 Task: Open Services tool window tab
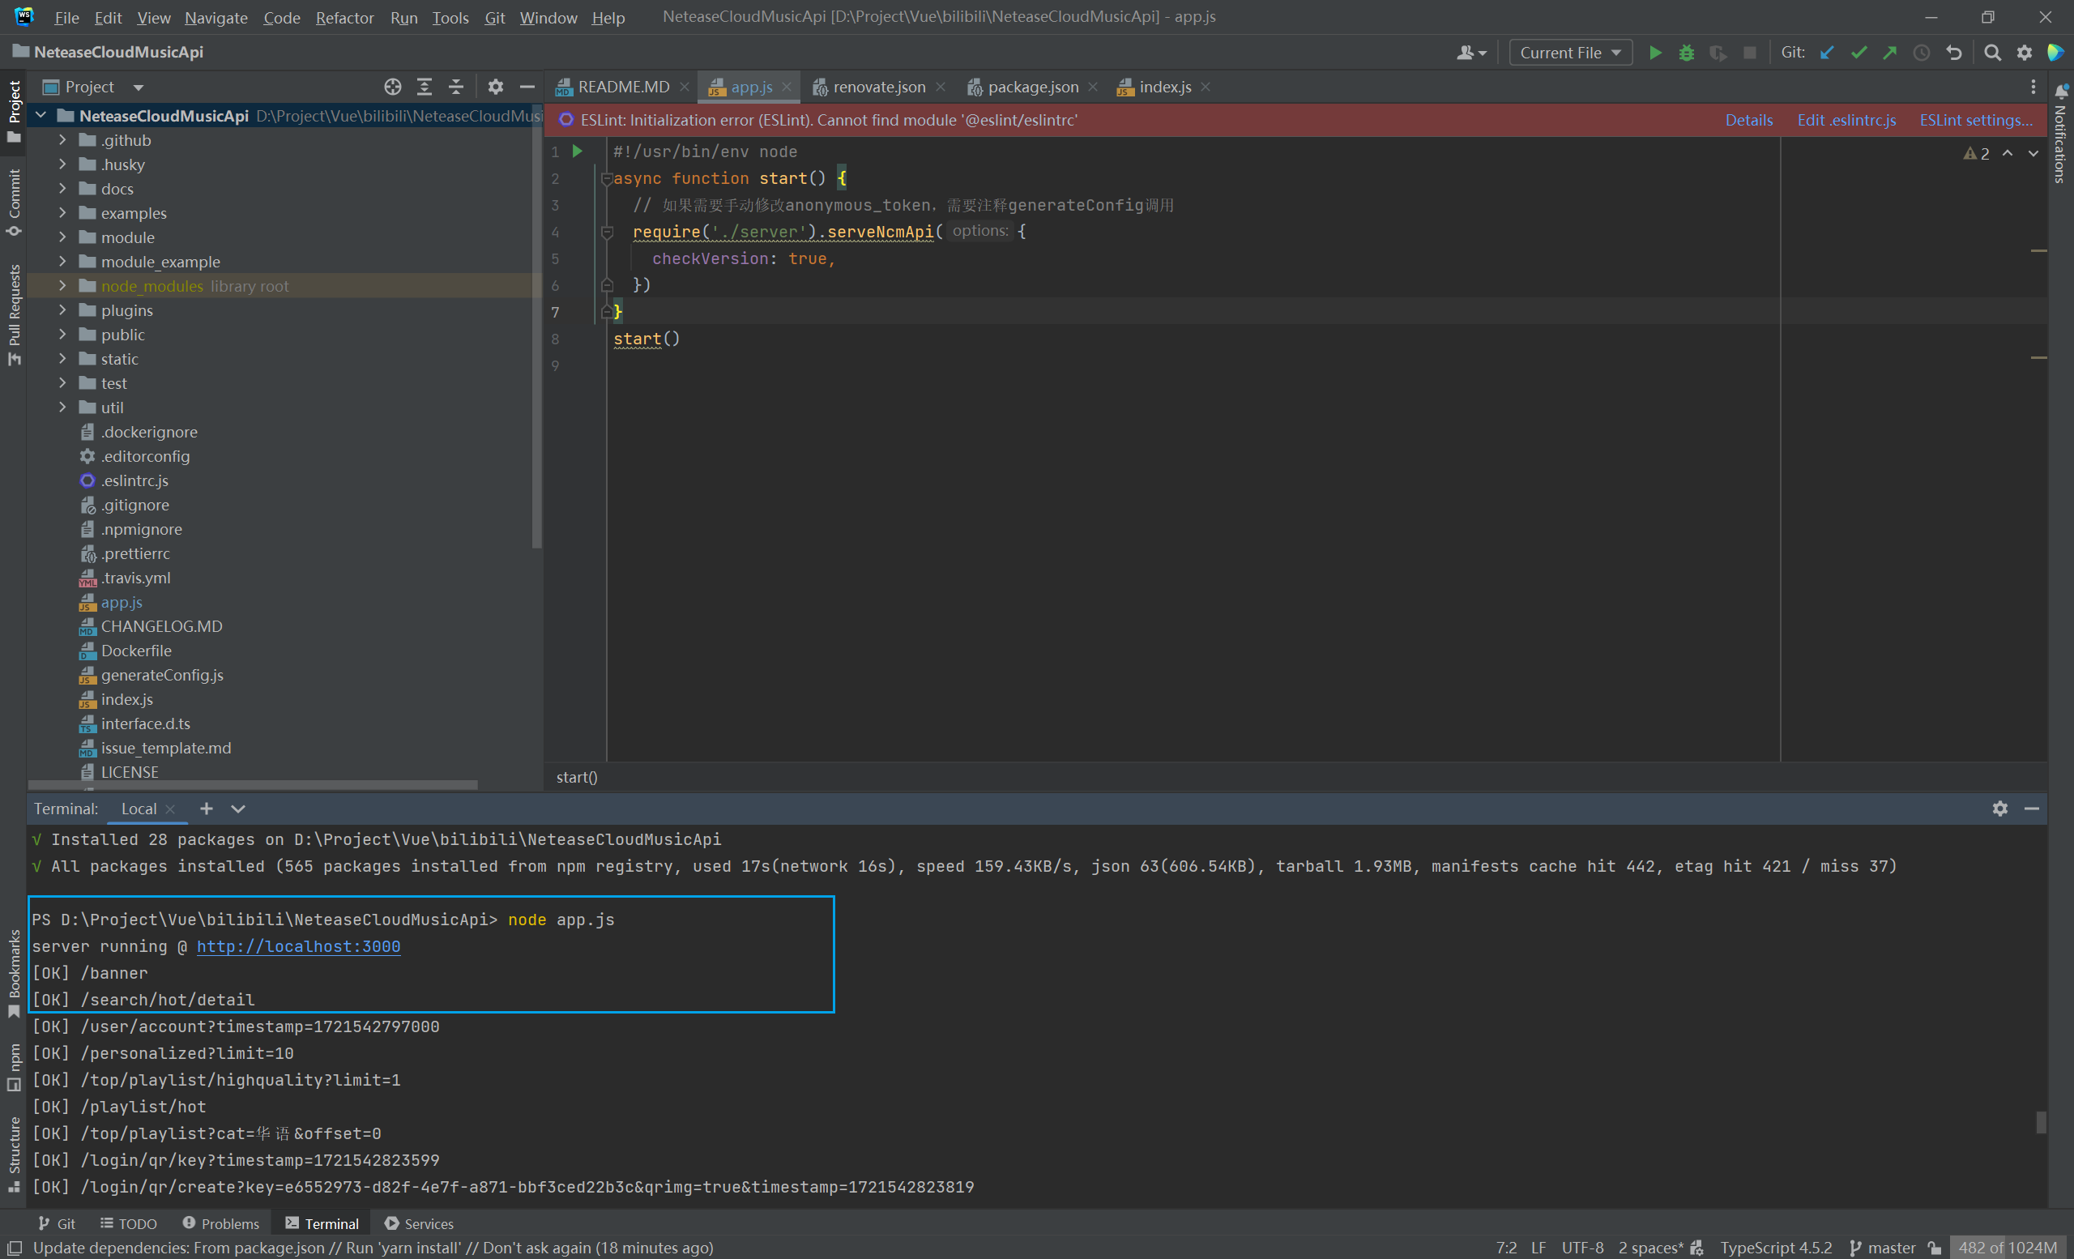pyautogui.click(x=418, y=1223)
